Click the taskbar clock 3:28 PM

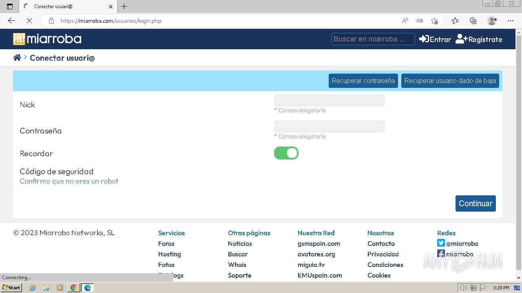tap(501, 288)
